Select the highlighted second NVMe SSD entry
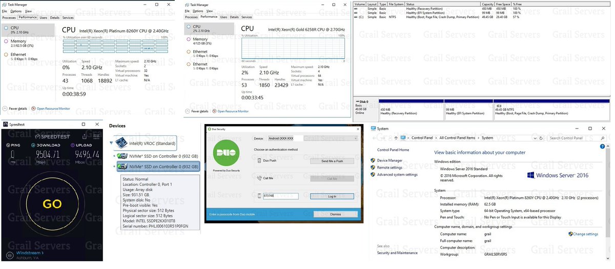 (158, 166)
